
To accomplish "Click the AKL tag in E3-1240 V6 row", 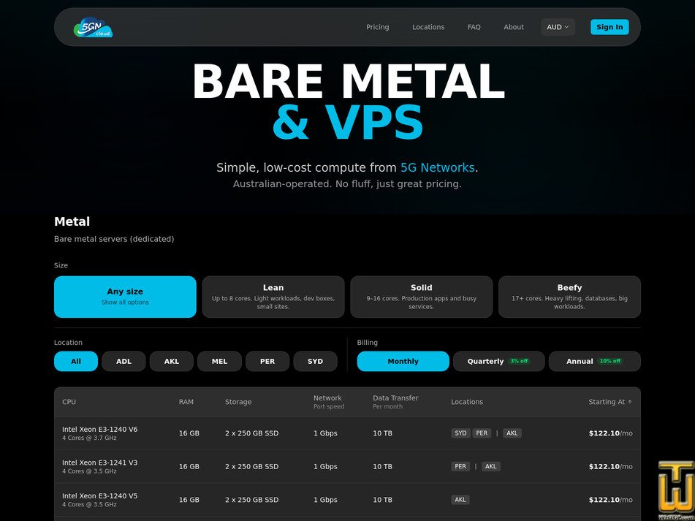I will coord(512,433).
